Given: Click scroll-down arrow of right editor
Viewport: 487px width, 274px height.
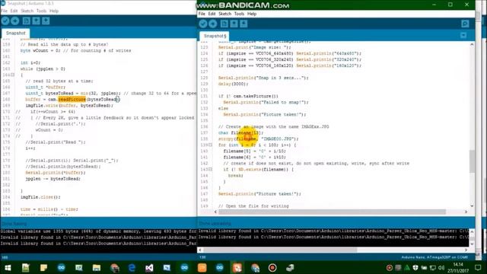Looking at the screenshot, I should [472, 205].
